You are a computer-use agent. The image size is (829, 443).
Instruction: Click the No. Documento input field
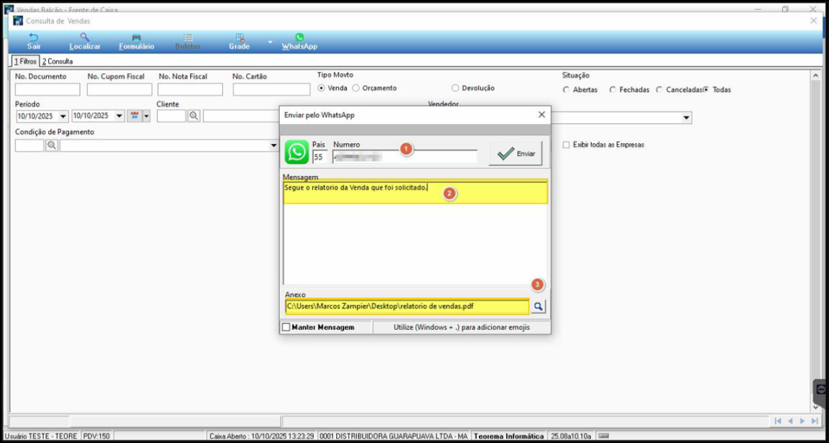click(48, 89)
